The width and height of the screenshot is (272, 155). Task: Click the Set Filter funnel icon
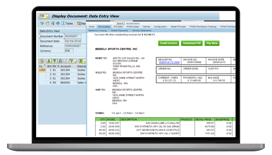(71, 61)
